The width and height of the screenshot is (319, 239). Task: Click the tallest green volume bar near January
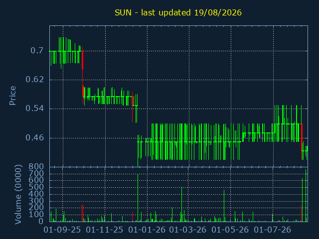click(x=138, y=198)
